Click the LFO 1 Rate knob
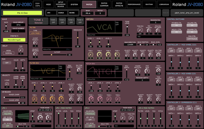 pos(40,118)
